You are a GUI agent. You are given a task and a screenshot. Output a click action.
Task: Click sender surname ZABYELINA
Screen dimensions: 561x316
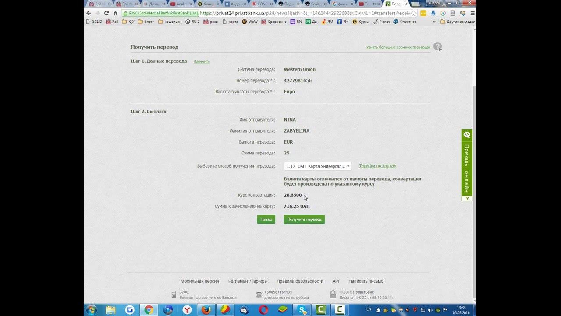click(297, 131)
